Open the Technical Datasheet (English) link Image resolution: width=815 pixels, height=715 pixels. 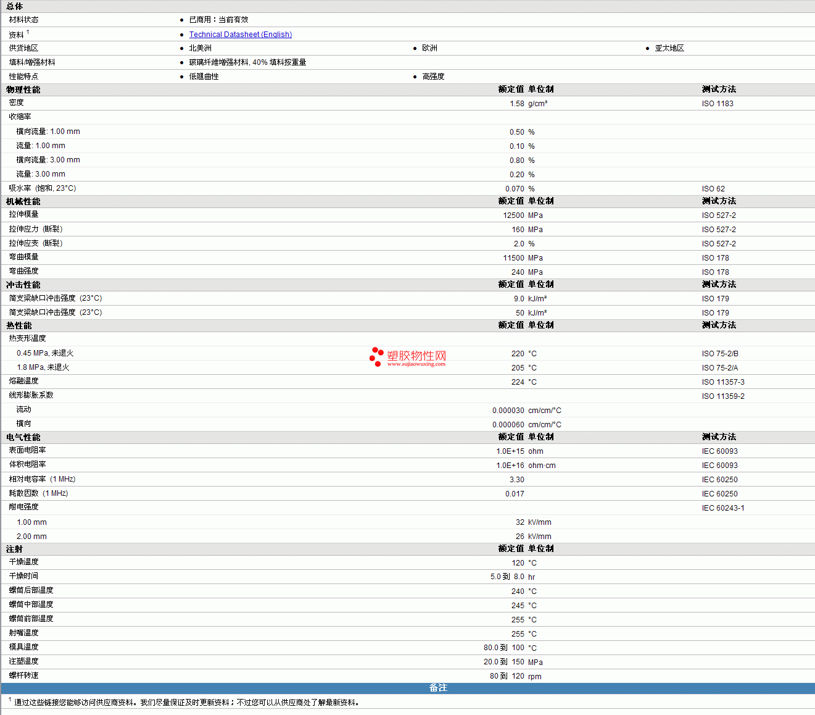click(240, 35)
